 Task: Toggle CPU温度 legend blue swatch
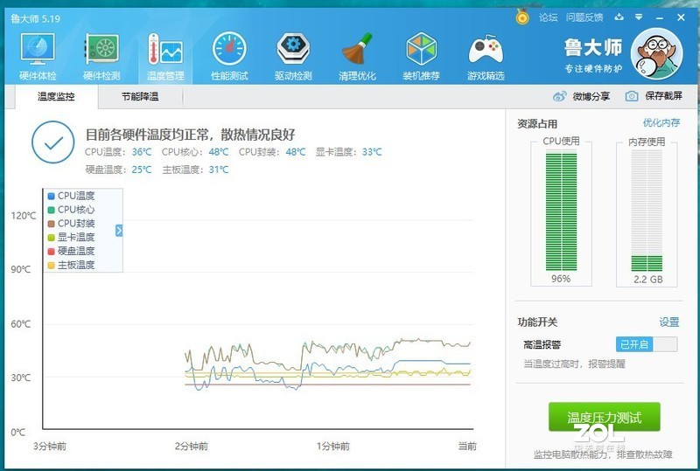click(x=51, y=196)
